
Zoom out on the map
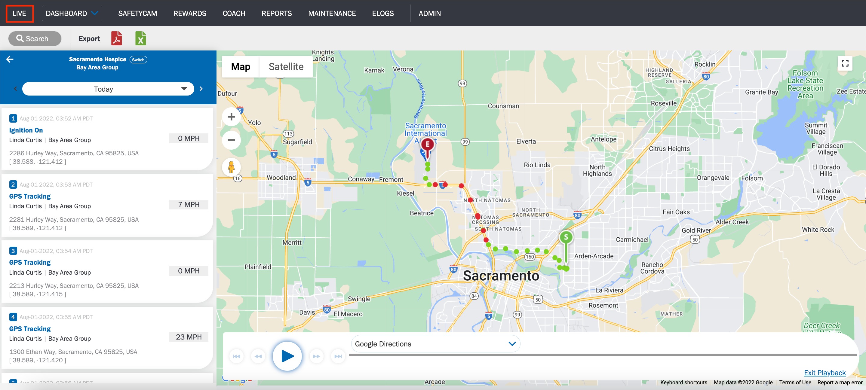tap(231, 140)
